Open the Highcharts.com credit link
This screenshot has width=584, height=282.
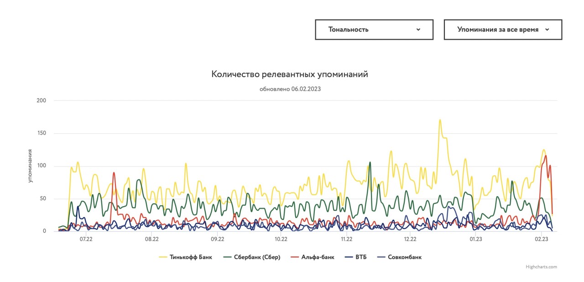[x=541, y=267]
